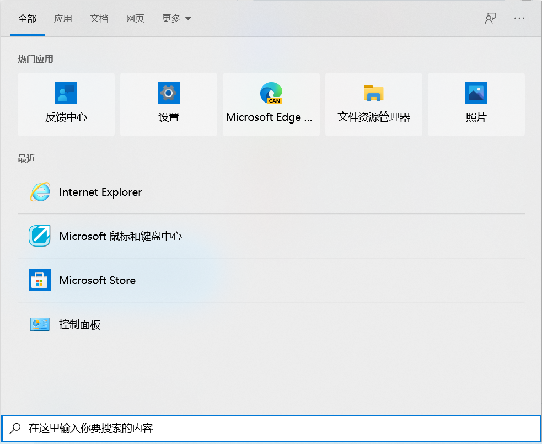The image size is (542, 444).
Task: Click the 控制面板 text label
Action: (80, 324)
